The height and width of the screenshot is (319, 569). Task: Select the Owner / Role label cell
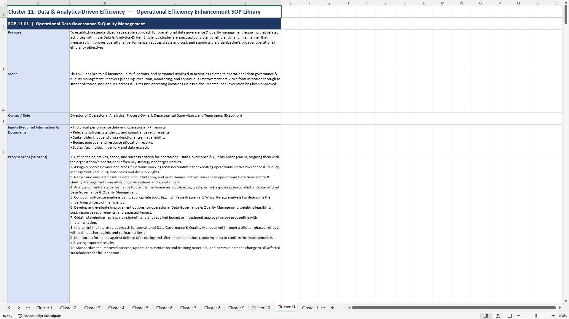coord(38,118)
